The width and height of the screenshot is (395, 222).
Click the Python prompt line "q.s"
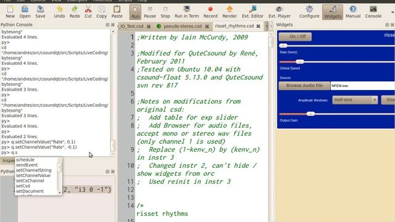9,152
